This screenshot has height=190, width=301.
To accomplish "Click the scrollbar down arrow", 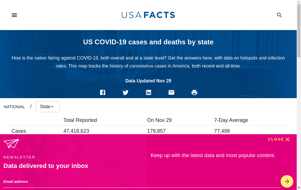I will tap(299, 188).
